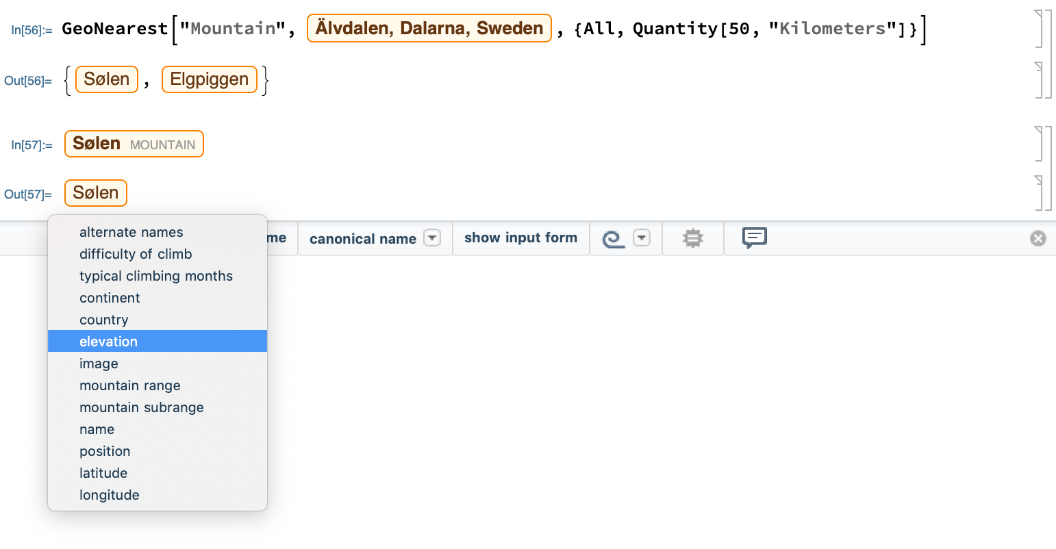Select Sølen MOUNTAIN entity in In[57]

click(134, 144)
